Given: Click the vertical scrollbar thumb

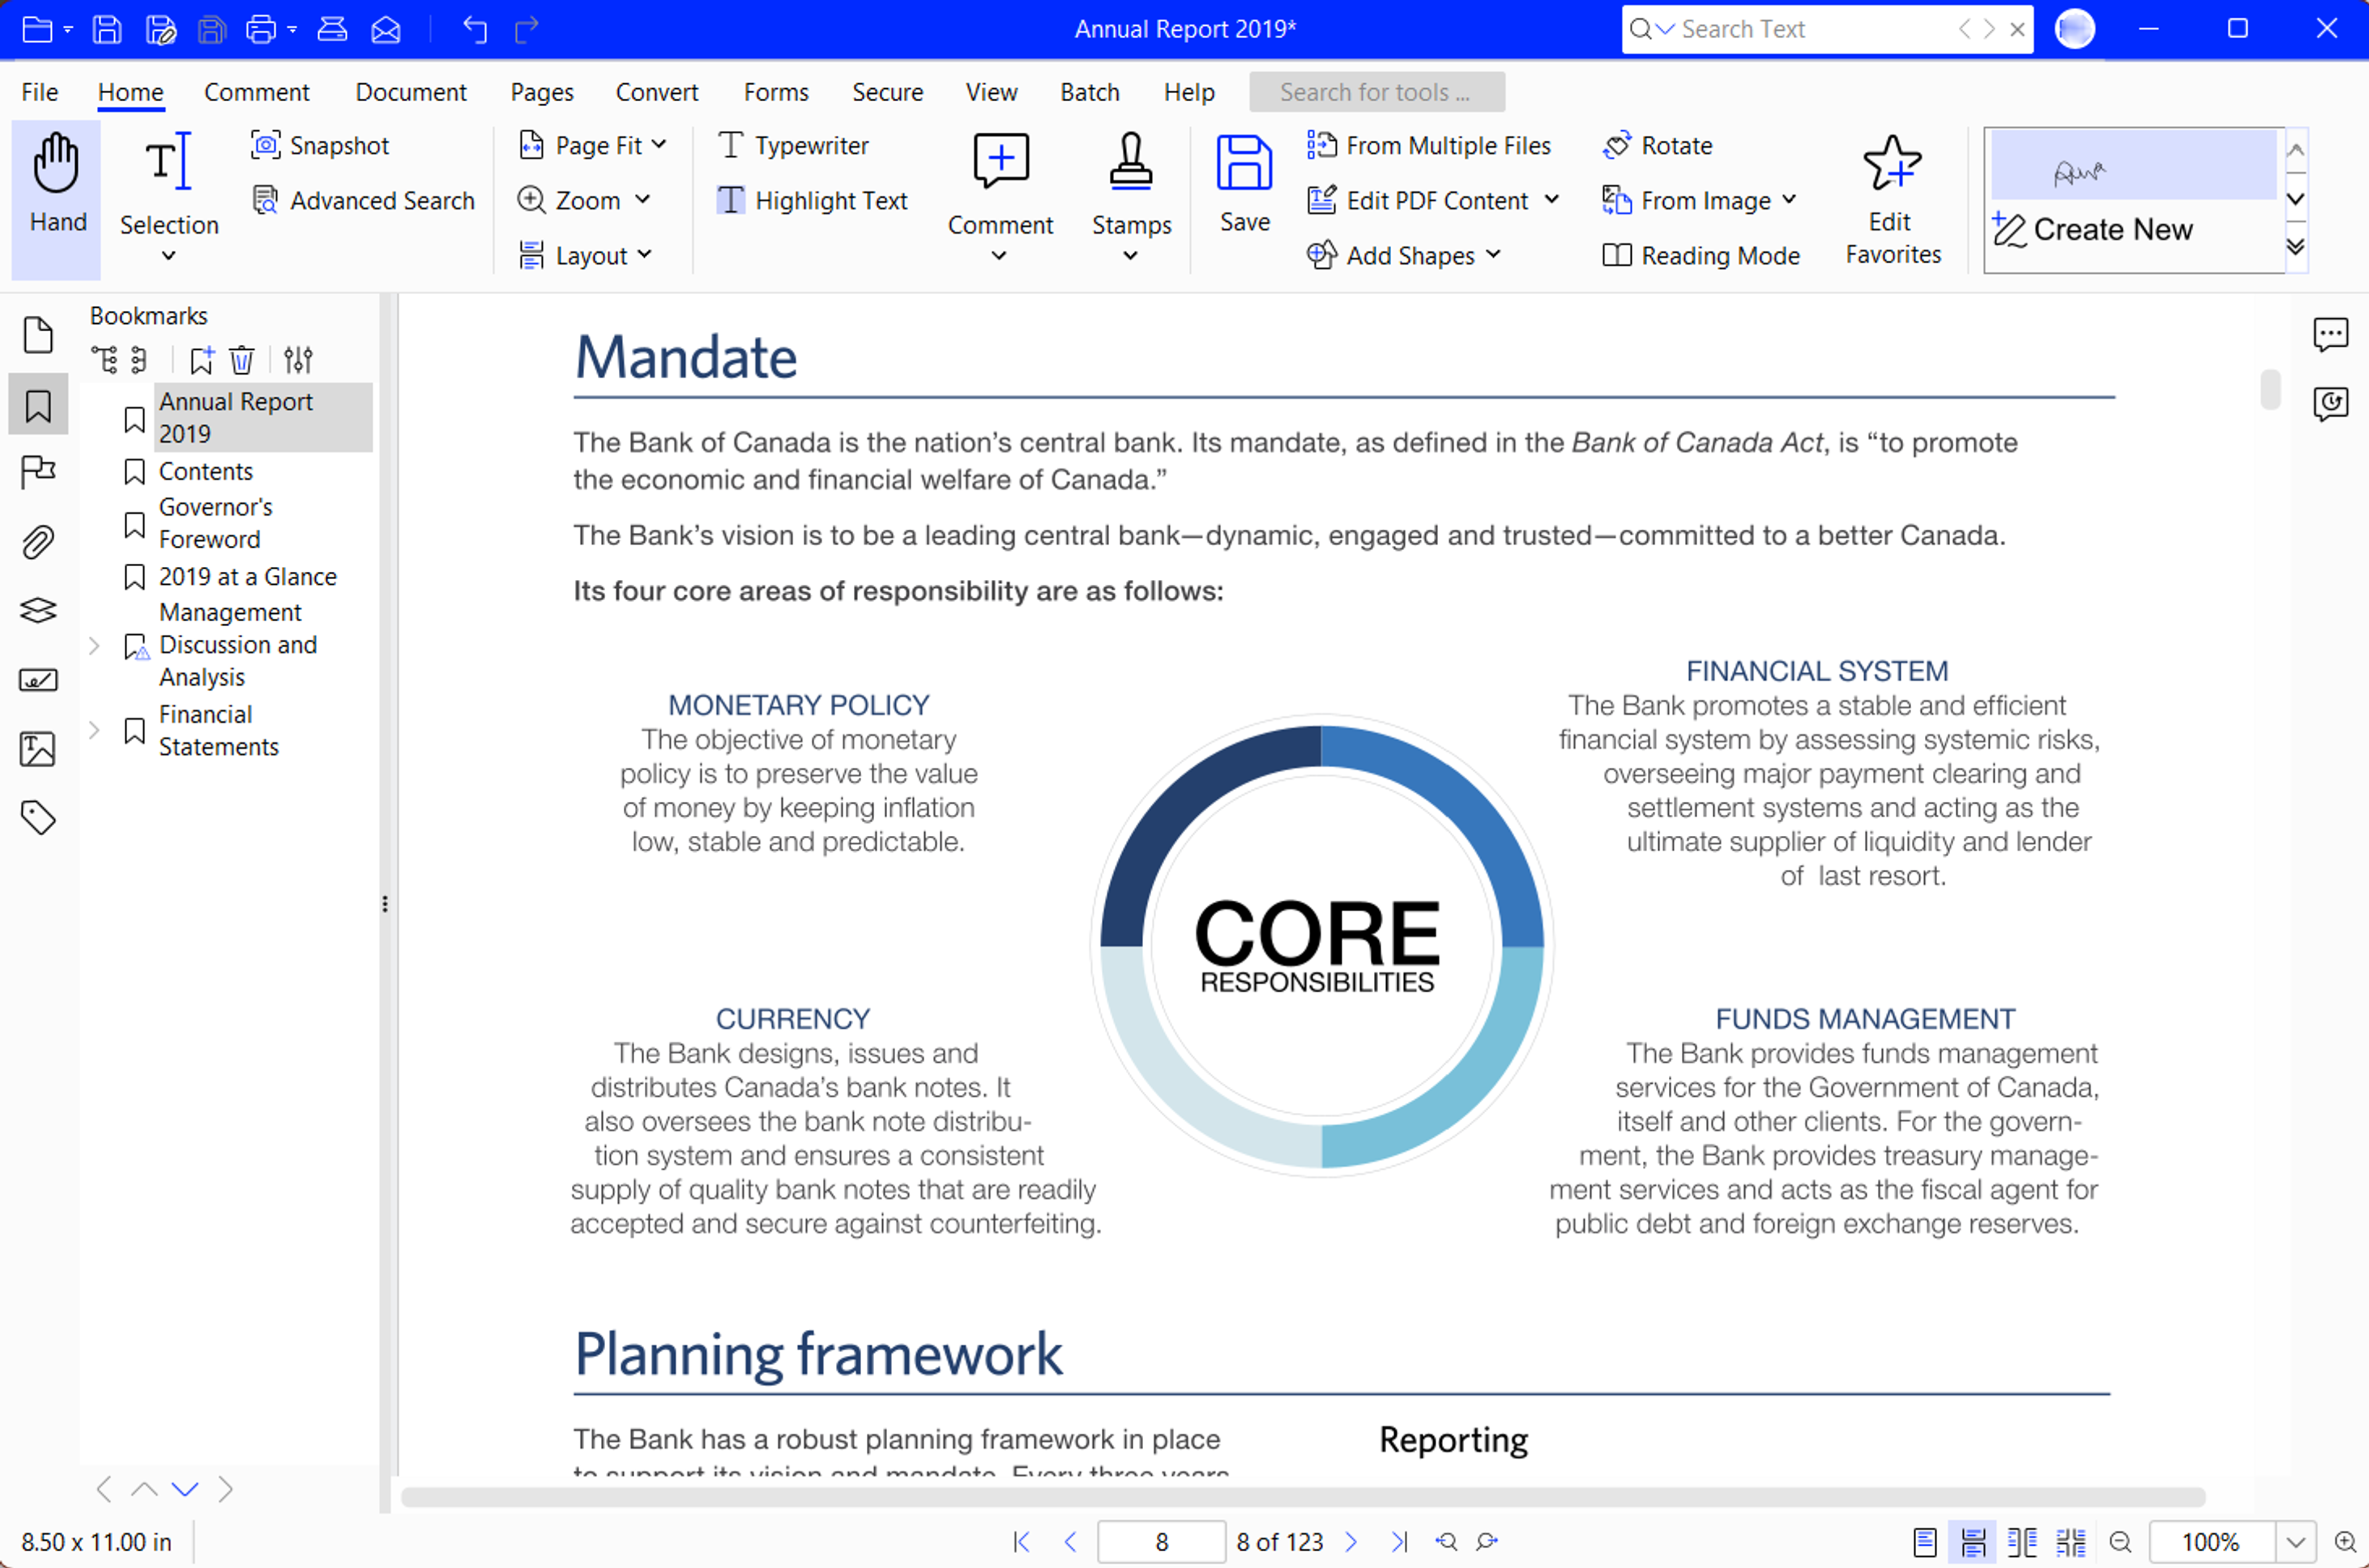Looking at the screenshot, I should [x=2270, y=389].
